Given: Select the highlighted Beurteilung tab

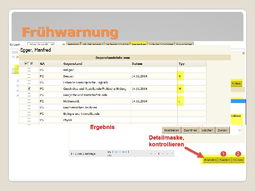Looking at the screenshot, I should click(139, 44).
